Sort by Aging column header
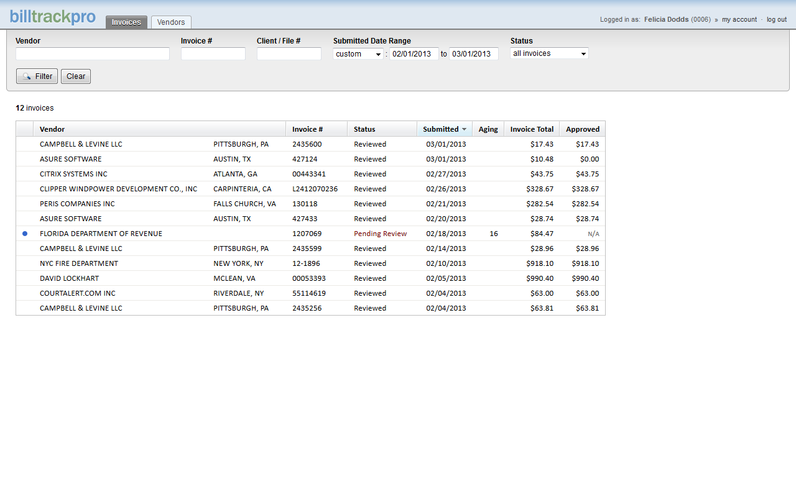Screen dimensions: 796x497 click(488, 129)
